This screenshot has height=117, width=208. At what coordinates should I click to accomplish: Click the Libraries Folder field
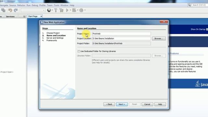point(121,56)
